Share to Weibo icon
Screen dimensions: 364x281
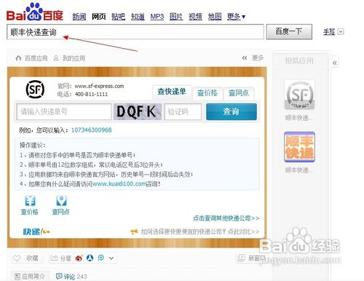(x=79, y=258)
